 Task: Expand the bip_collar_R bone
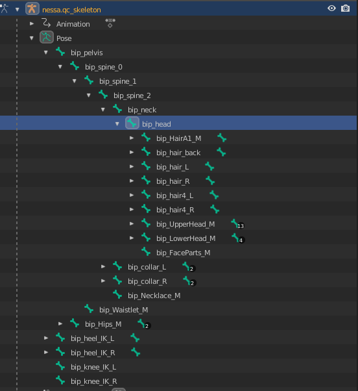(103, 281)
